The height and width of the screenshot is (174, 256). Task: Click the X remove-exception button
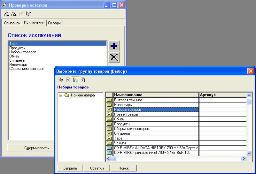(x=113, y=57)
